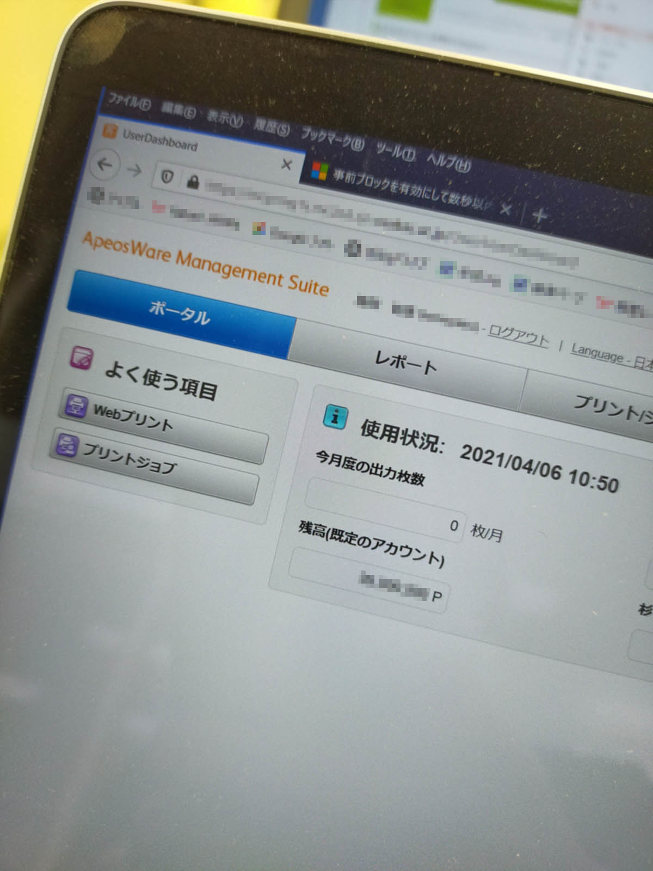Click the 今月度の出力枚数 label
Viewport: 653px width, 871px height.
pyautogui.click(x=370, y=469)
